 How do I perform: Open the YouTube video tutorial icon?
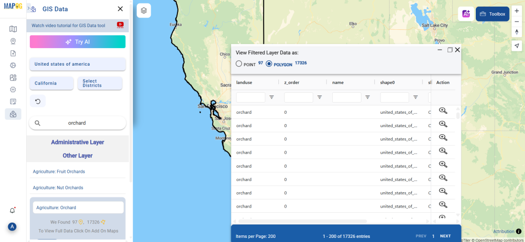coord(120,25)
